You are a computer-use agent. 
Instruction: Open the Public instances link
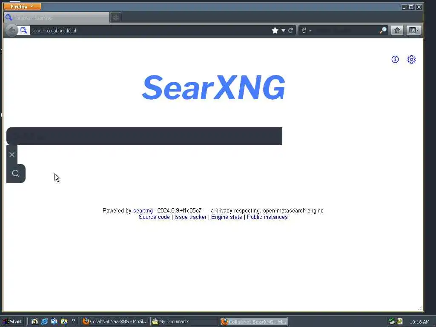tap(267, 217)
